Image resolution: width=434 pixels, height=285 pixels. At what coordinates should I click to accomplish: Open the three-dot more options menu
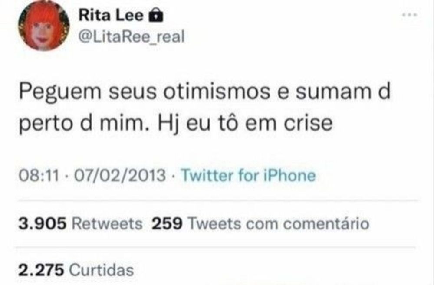coord(409,15)
